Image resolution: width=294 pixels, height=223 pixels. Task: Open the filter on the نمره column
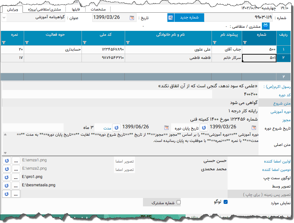4,43
